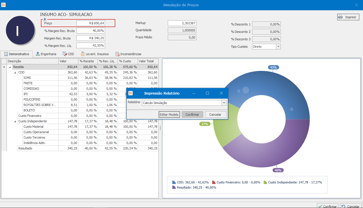
Task: Click the Markup input field
Action: [x=182, y=23]
